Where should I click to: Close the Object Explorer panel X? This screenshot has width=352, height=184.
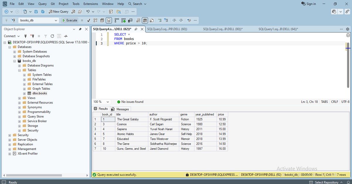pyautogui.click(x=86, y=29)
